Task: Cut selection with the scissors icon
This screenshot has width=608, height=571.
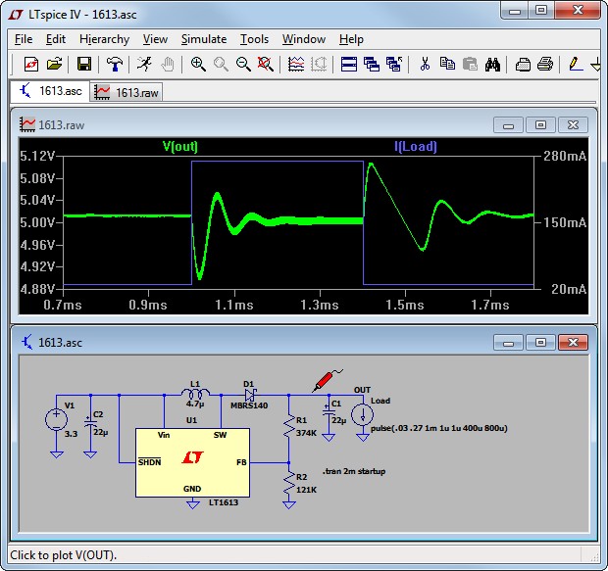Action: click(425, 64)
